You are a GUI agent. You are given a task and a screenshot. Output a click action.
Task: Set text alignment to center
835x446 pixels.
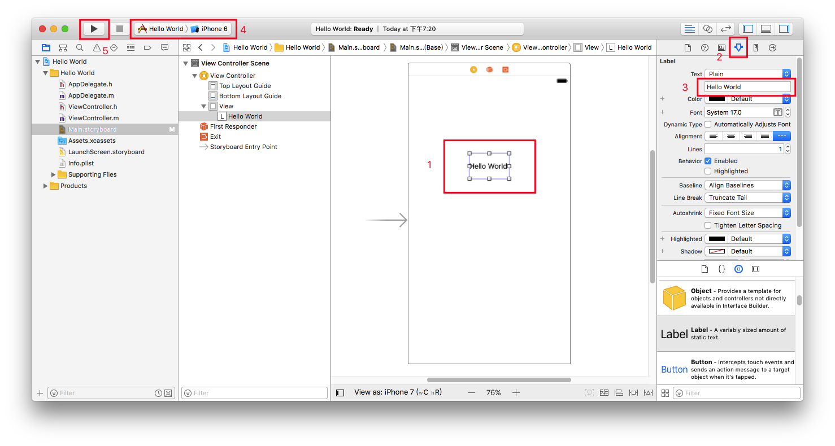tap(730, 136)
